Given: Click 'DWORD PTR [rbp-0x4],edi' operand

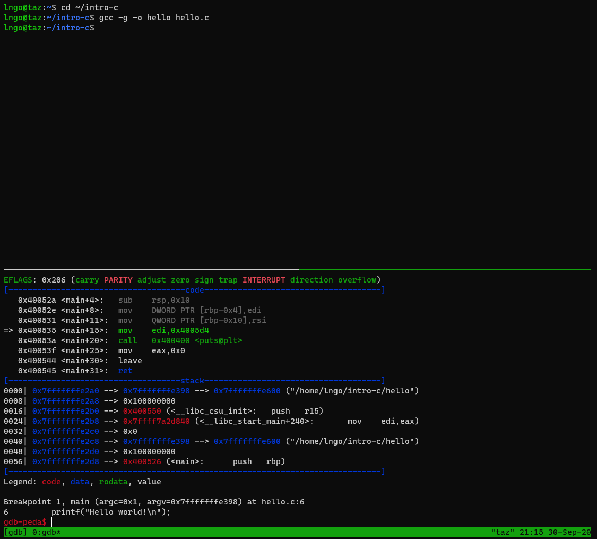Looking at the screenshot, I should (206, 310).
